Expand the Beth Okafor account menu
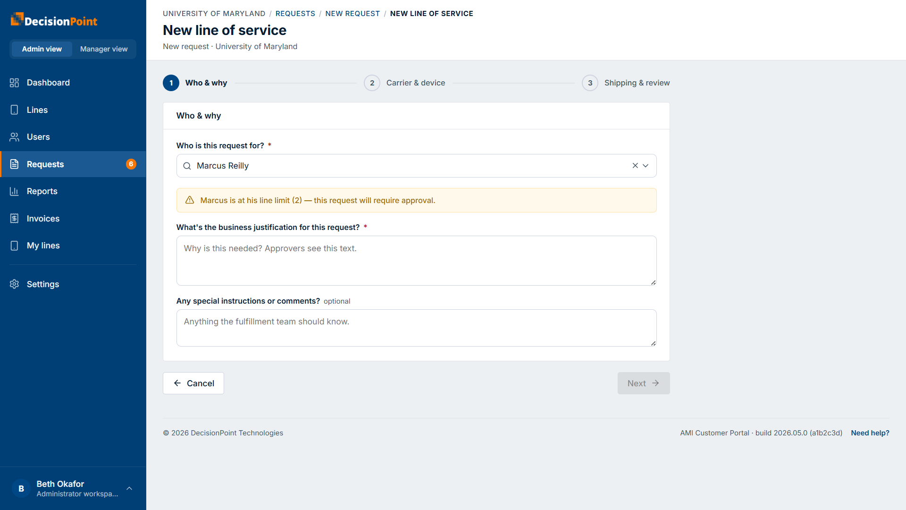Image resolution: width=906 pixels, height=510 pixels. click(129, 488)
